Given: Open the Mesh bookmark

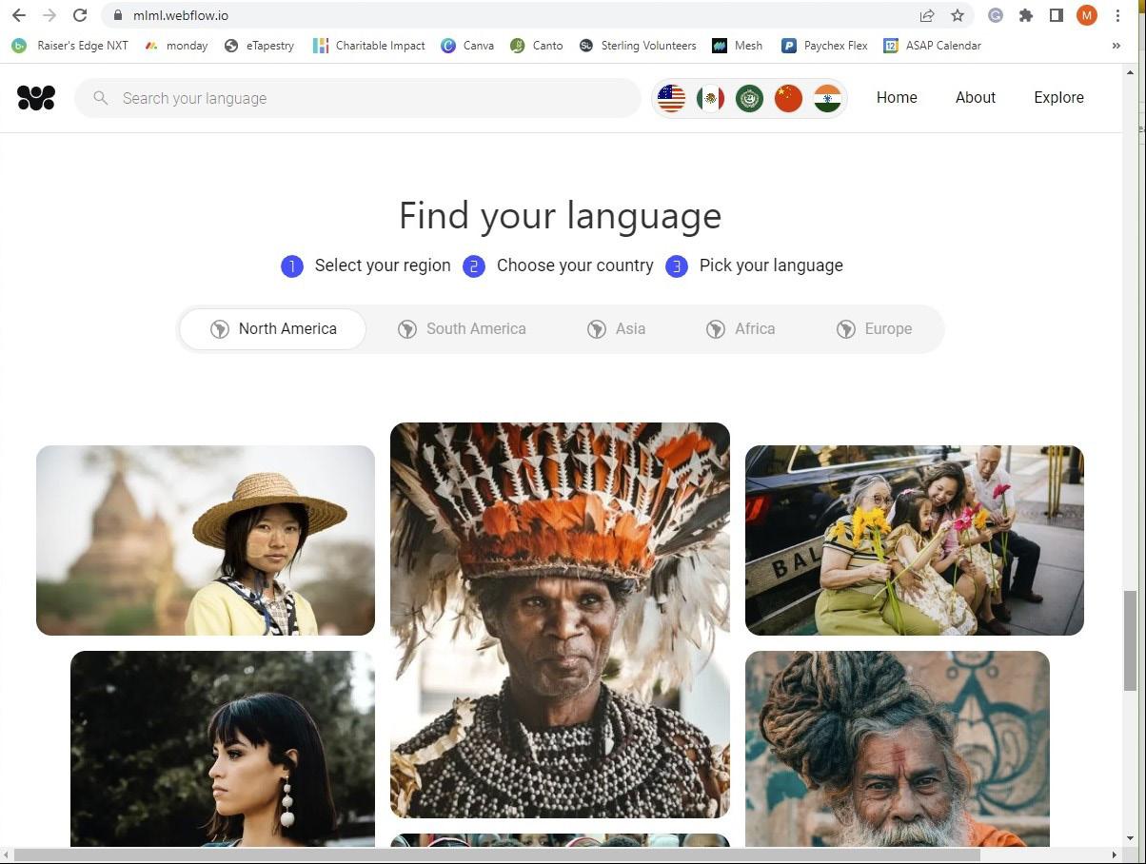Looking at the screenshot, I should [x=737, y=45].
